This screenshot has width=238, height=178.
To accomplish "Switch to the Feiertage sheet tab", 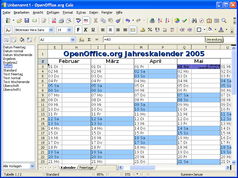I will (87, 168).
